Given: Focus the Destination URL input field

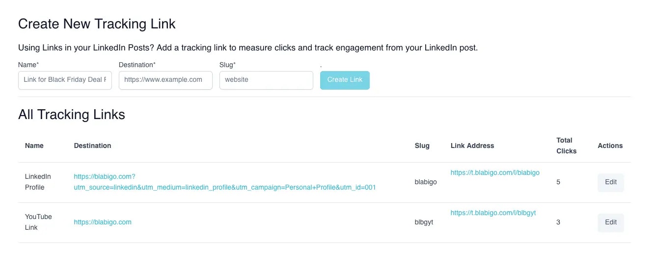Looking at the screenshot, I should 165,80.
